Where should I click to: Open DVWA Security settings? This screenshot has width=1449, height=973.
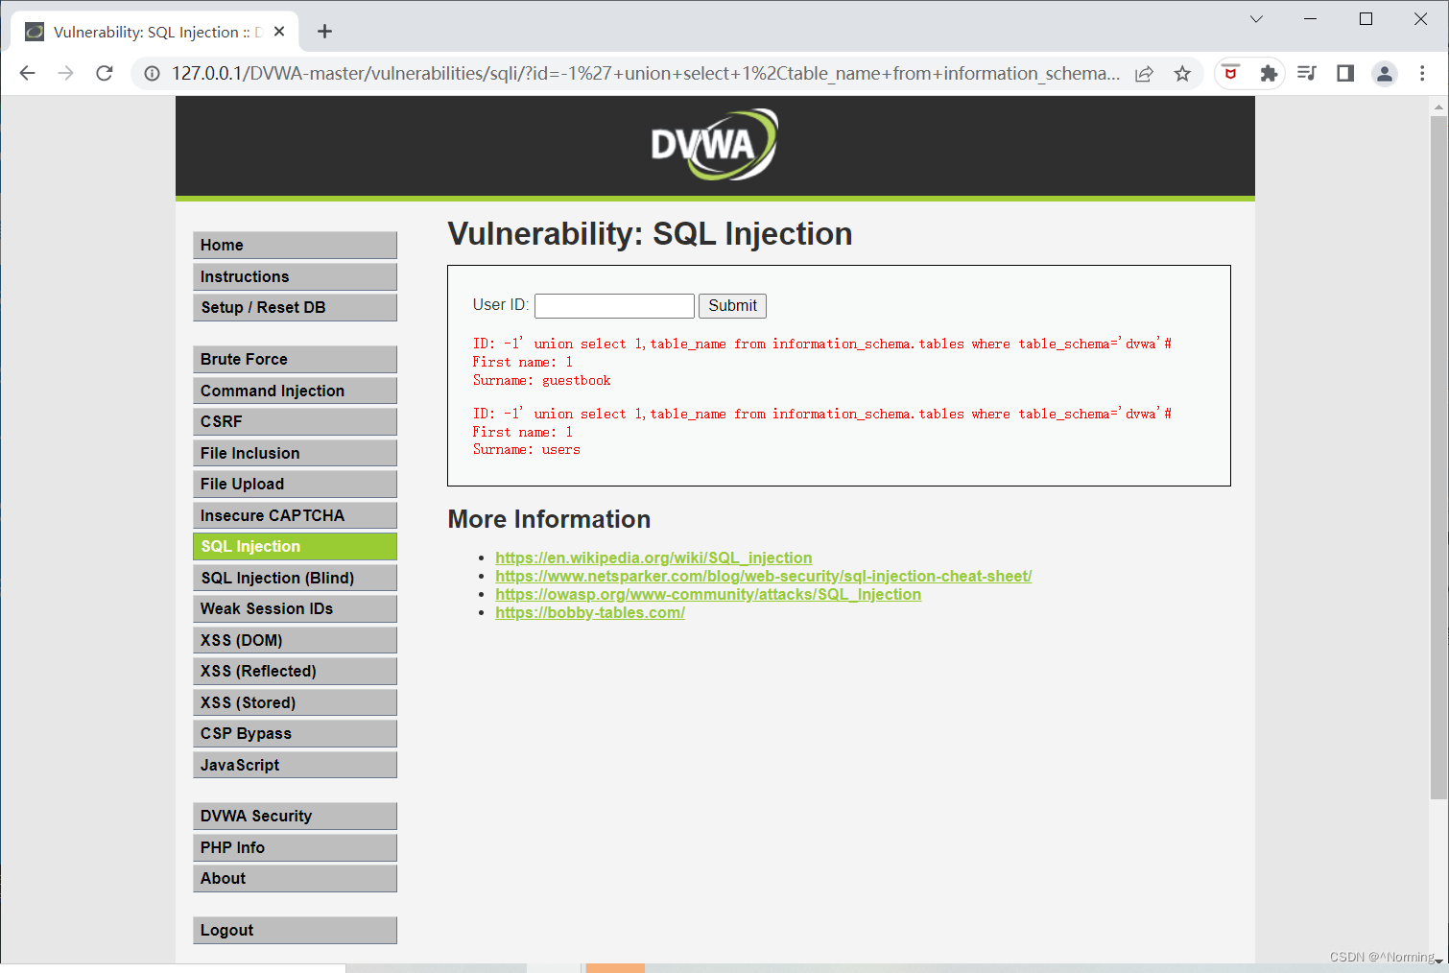[295, 816]
